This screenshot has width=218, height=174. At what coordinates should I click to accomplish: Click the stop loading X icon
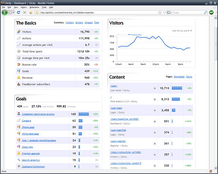[24, 13]
